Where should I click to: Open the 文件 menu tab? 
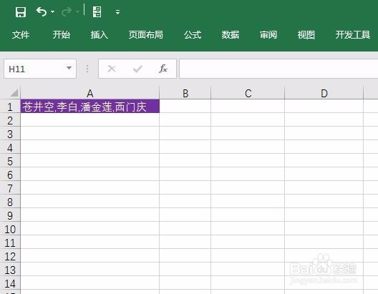[x=21, y=35]
